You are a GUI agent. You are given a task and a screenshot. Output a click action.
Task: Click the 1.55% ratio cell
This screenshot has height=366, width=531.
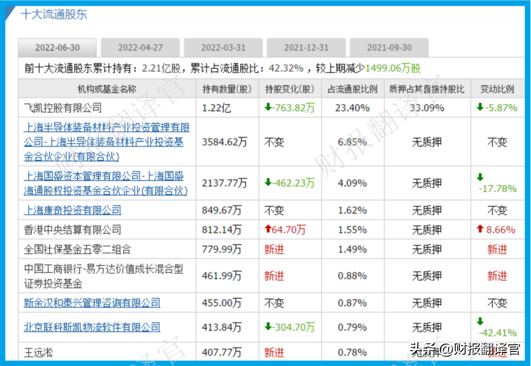pyautogui.click(x=352, y=229)
